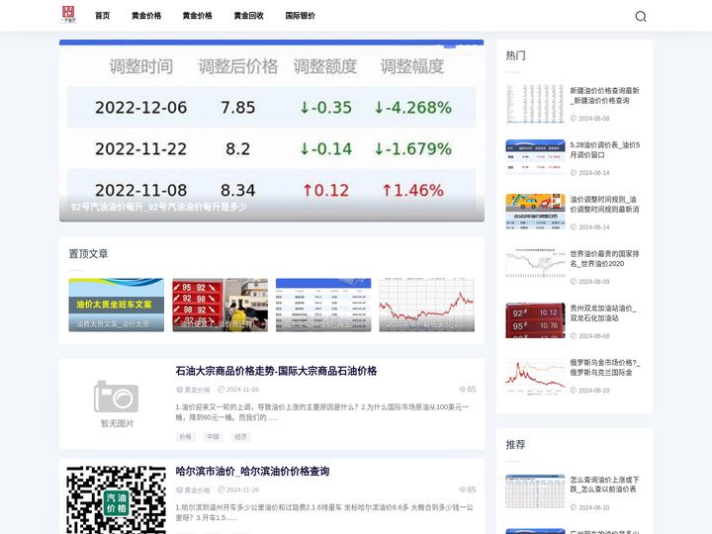The image size is (712, 534).
Task: Open recommended article 怎么查询油价上涨或下跌
Action: pyautogui.click(x=604, y=485)
